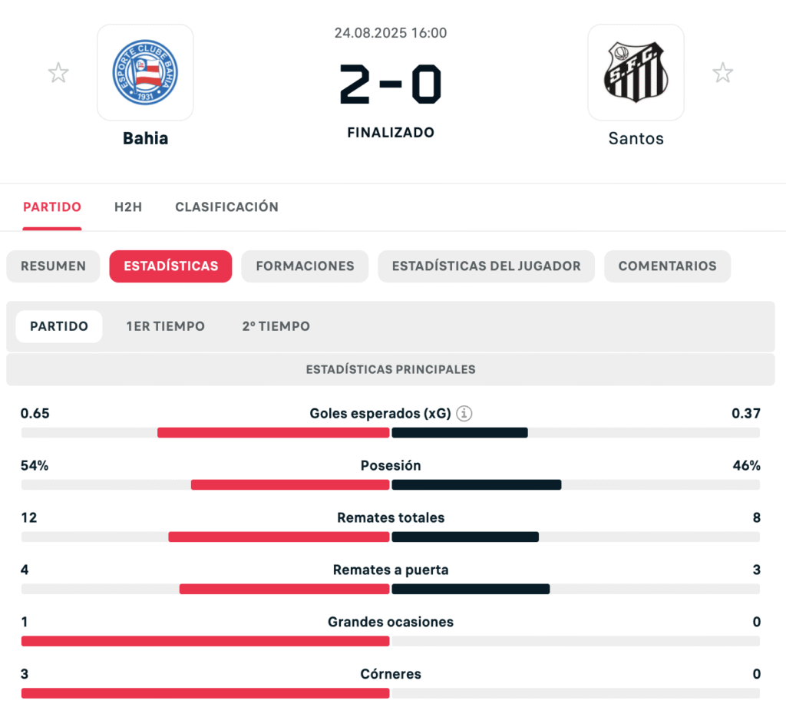
Task: Select the ESTADÍSTICAS pill button
Action: tap(170, 266)
